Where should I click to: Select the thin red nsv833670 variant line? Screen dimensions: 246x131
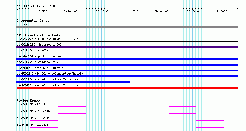[127, 53]
